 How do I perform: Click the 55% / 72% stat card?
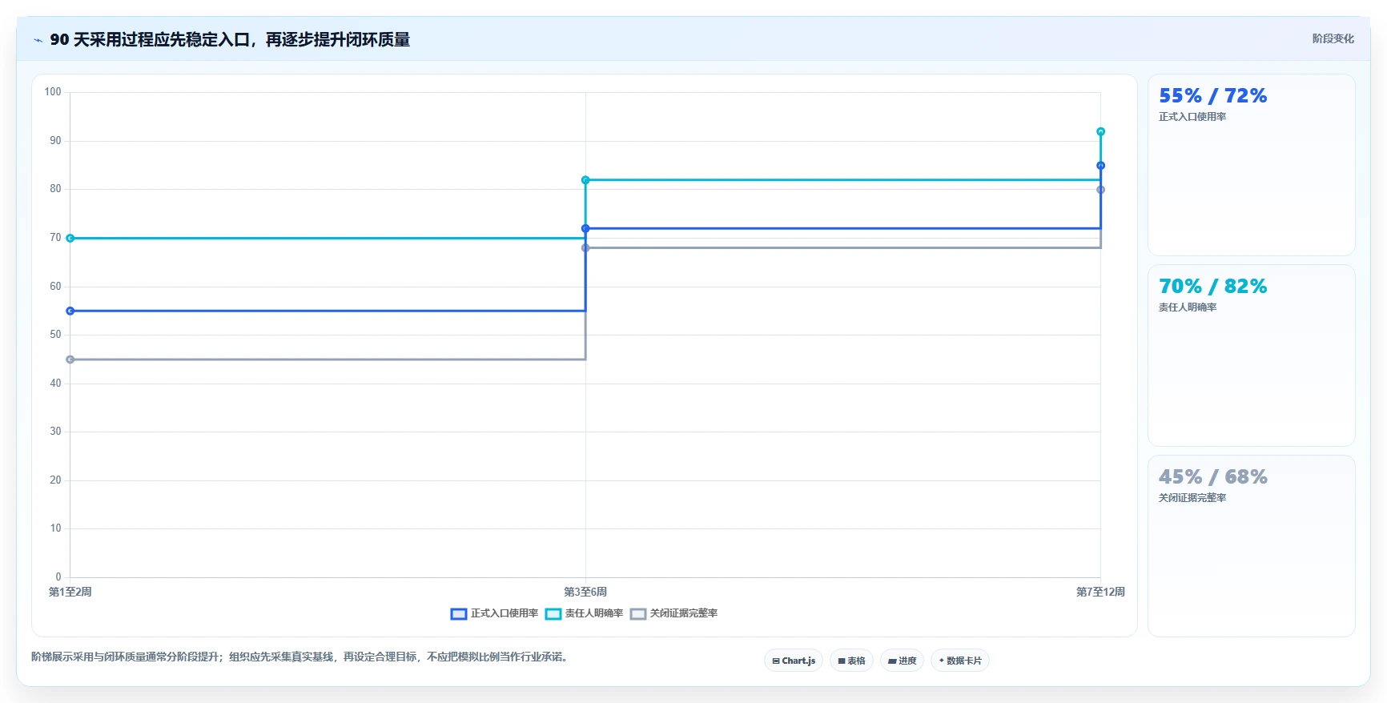[1251, 165]
